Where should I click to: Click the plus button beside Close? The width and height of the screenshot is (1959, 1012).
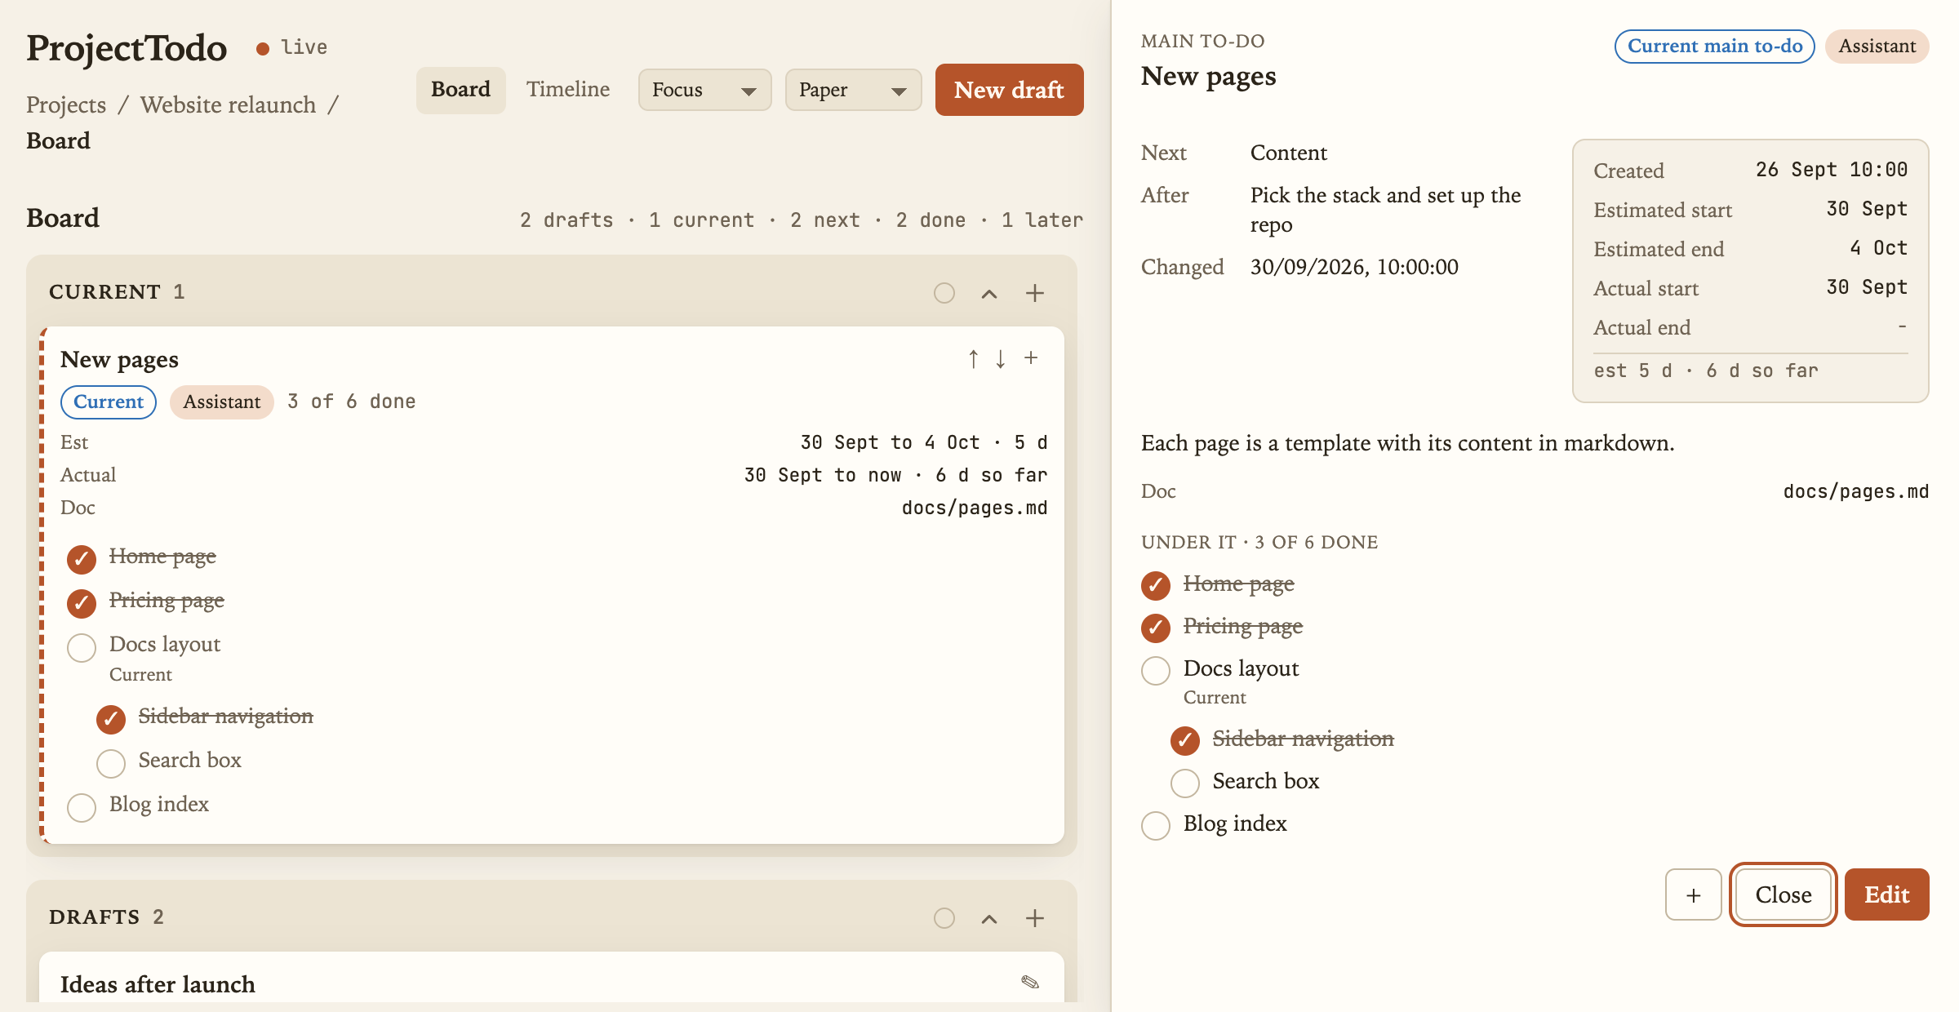pos(1694,894)
